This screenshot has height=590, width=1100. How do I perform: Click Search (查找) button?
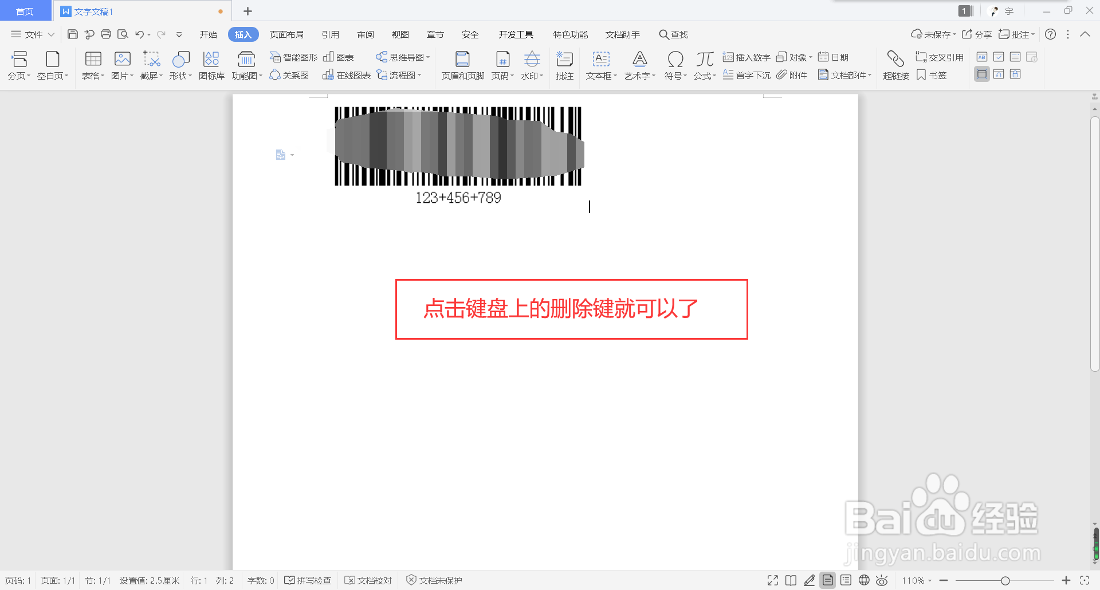click(674, 34)
